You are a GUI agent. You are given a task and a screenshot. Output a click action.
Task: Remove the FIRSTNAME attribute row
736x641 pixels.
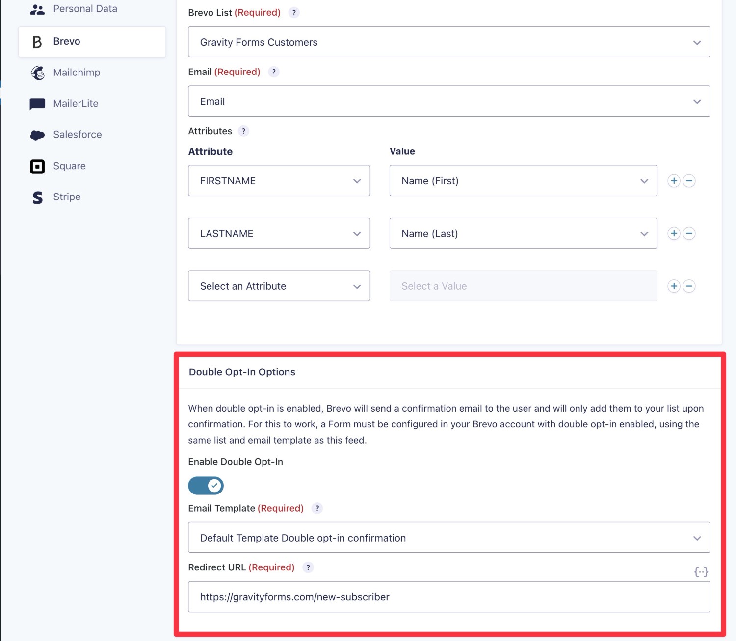click(x=689, y=181)
